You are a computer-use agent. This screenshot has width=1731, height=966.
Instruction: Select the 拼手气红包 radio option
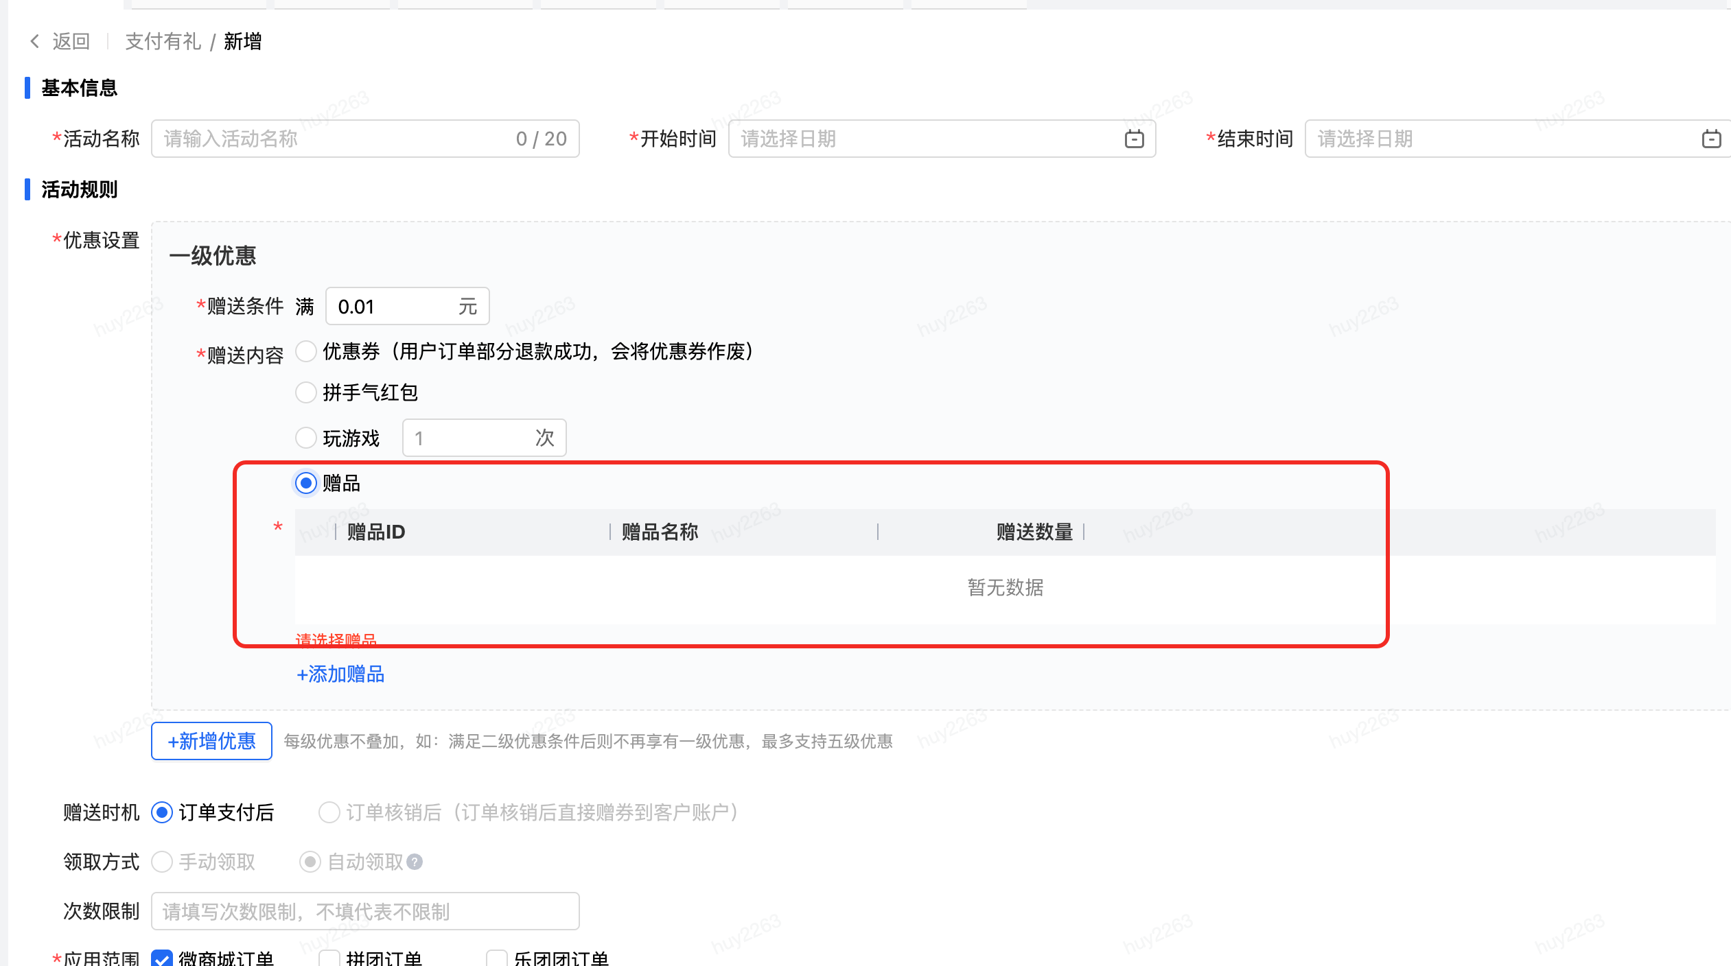tap(305, 392)
